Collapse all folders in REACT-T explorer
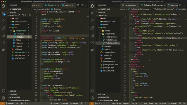This screenshot has height=105, width=187. 30,15
